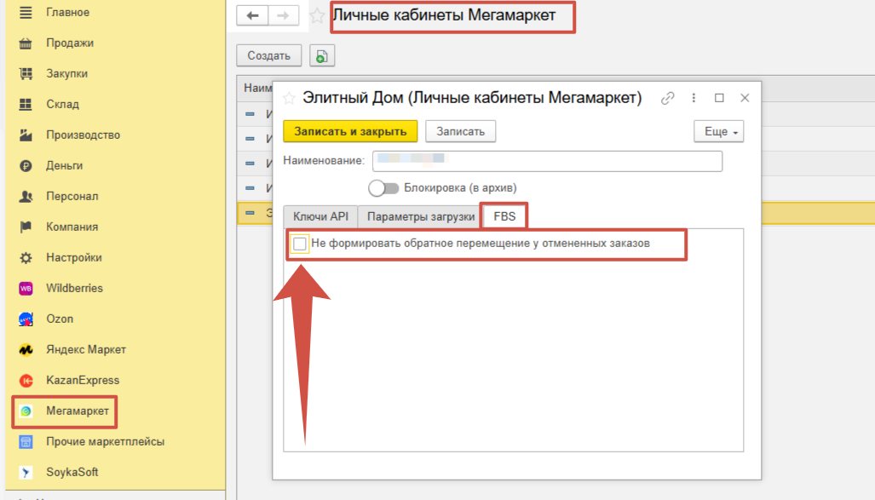Maximize the Элитный Дом dialog

(719, 98)
